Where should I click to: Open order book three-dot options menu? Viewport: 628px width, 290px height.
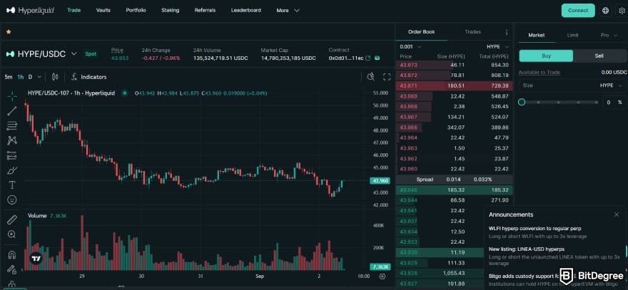point(507,32)
